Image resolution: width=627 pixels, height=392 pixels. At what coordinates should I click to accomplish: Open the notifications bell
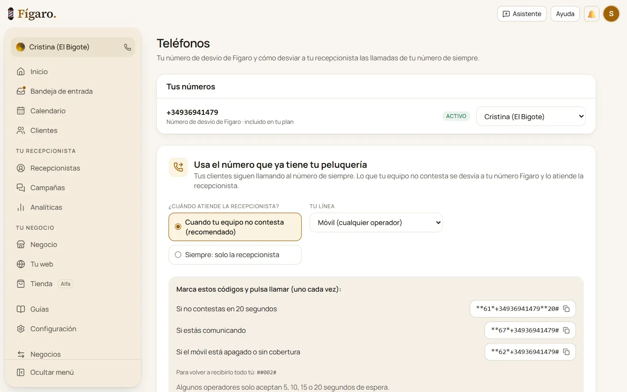tap(592, 14)
